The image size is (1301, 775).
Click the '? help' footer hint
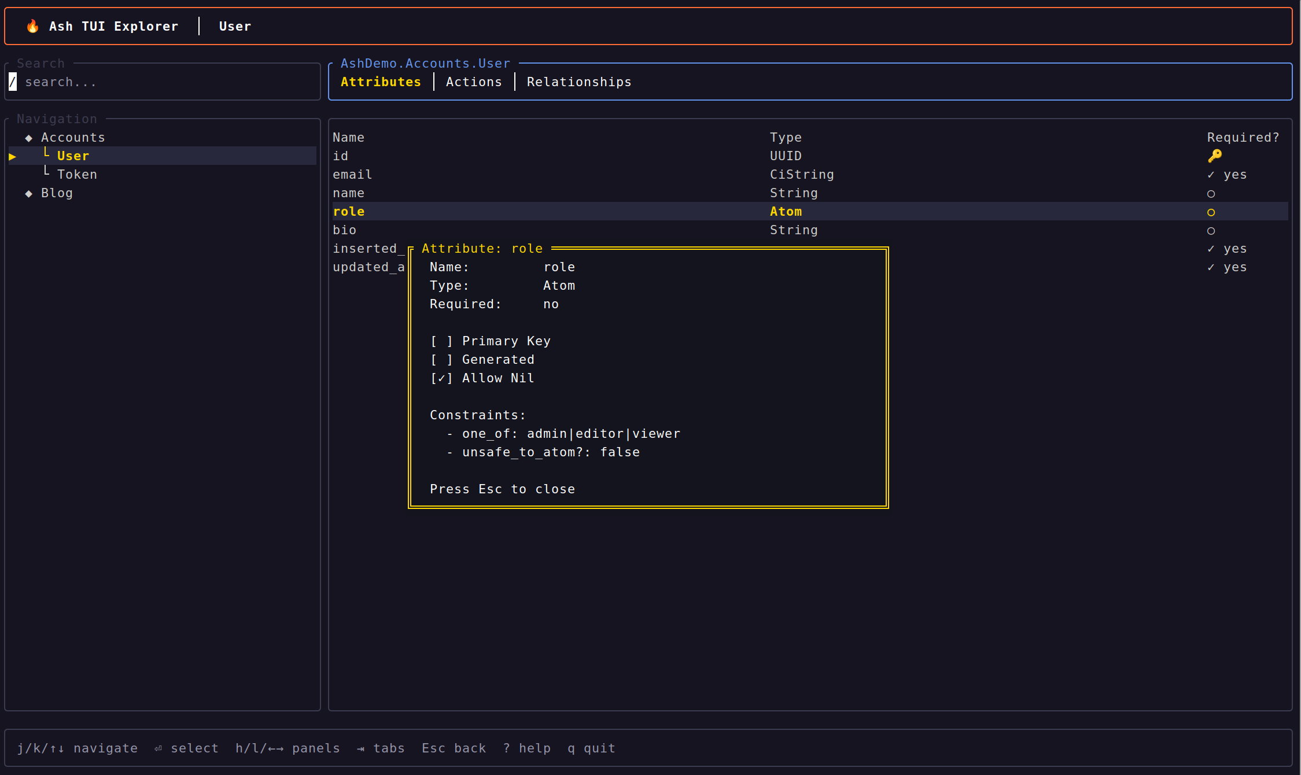point(526,748)
